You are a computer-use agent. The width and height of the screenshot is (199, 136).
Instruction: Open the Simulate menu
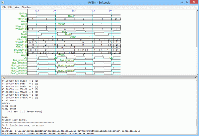coord(26,7)
